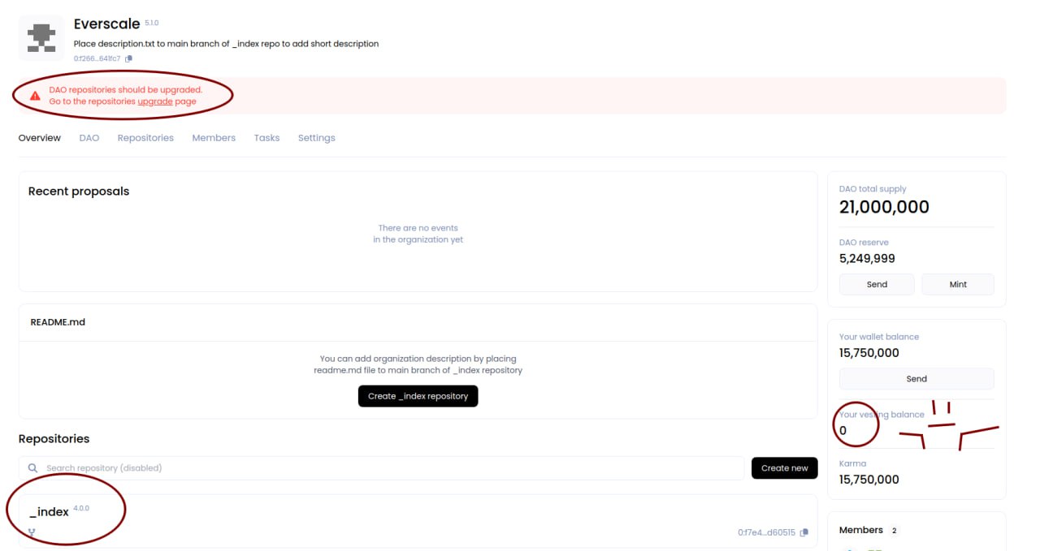Open the Tasks tab
Image resolution: width=1040 pixels, height=551 pixels.
(x=266, y=138)
